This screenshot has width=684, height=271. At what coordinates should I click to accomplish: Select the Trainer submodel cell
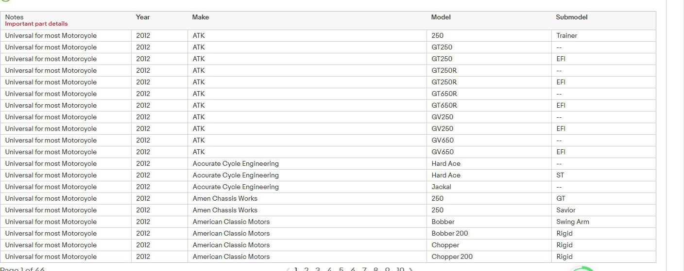pos(566,36)
